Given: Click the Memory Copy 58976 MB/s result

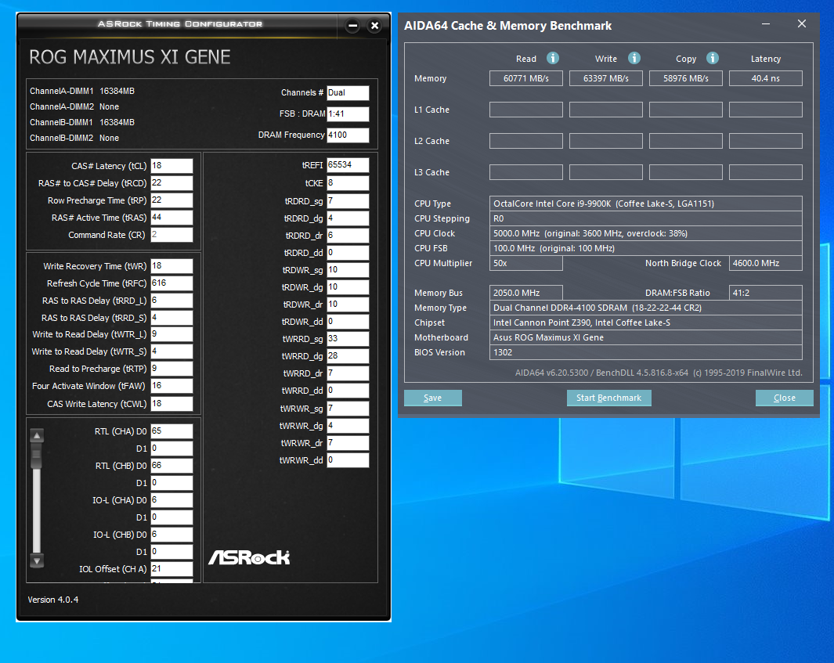Looking at the screenshot, I should point(686,78).
